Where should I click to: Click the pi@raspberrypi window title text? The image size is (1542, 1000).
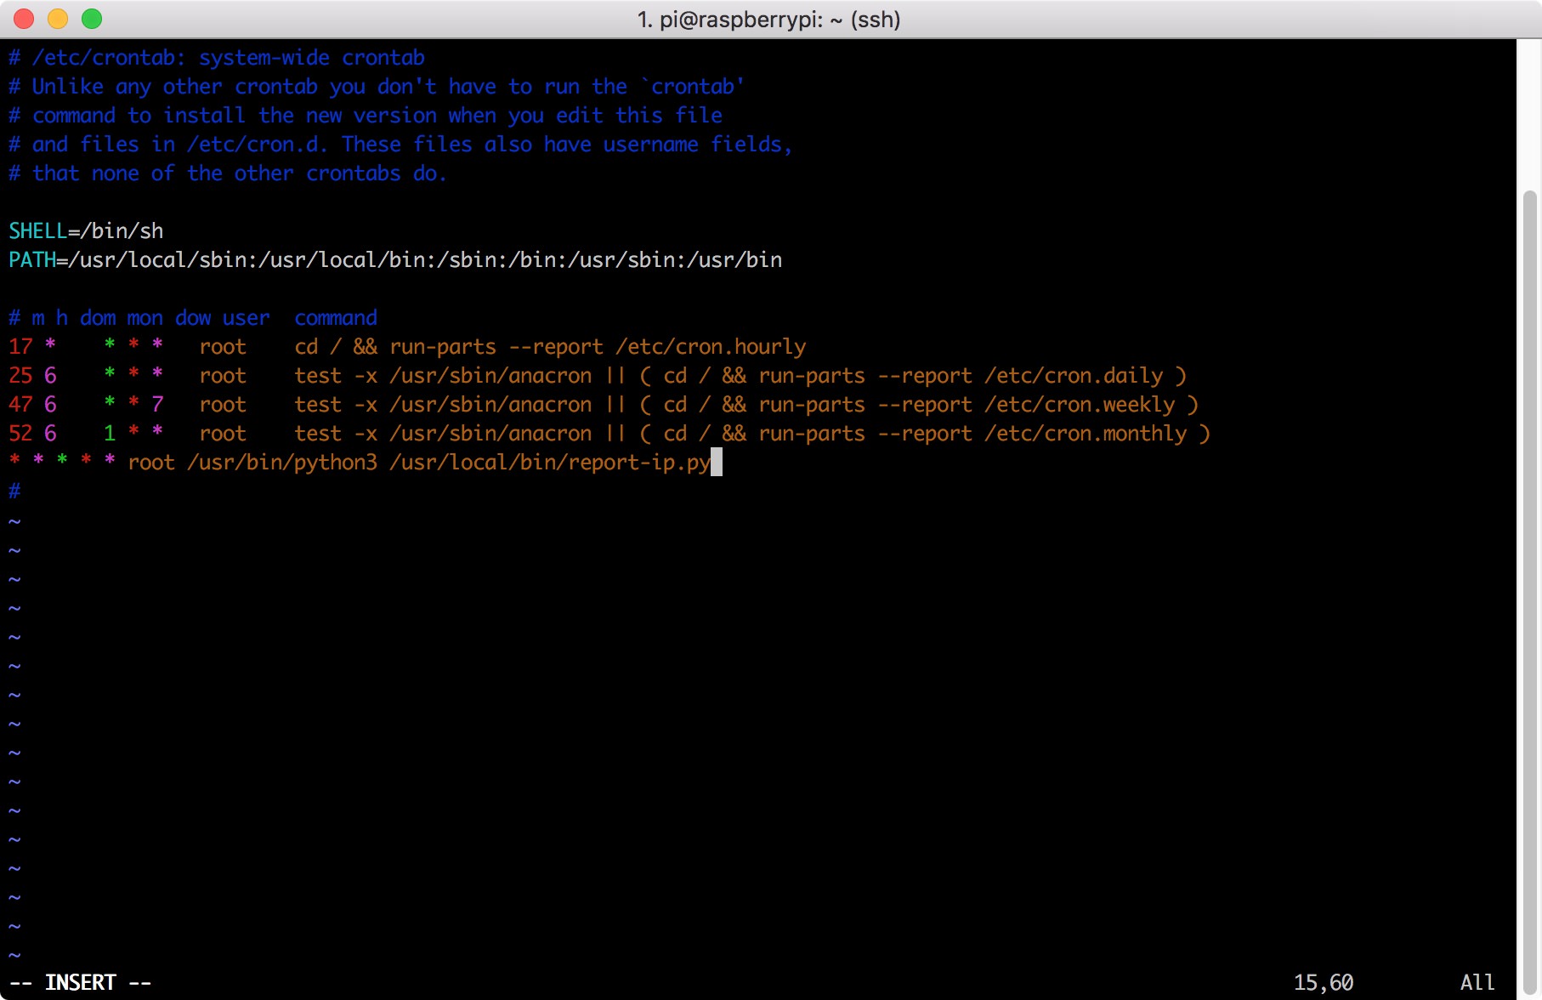[x=768, y=20]
